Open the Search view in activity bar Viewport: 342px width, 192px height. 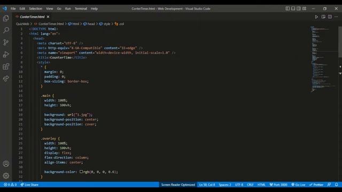pos(6,30)
